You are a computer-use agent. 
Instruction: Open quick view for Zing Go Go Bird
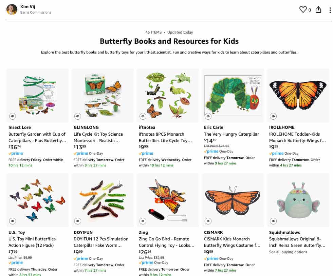143,221
